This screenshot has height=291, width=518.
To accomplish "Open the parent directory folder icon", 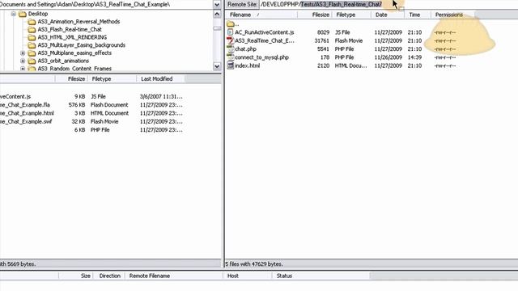I will tap(230, 23).
